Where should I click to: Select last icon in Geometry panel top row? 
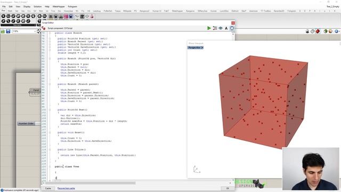[x=33, y=16]
